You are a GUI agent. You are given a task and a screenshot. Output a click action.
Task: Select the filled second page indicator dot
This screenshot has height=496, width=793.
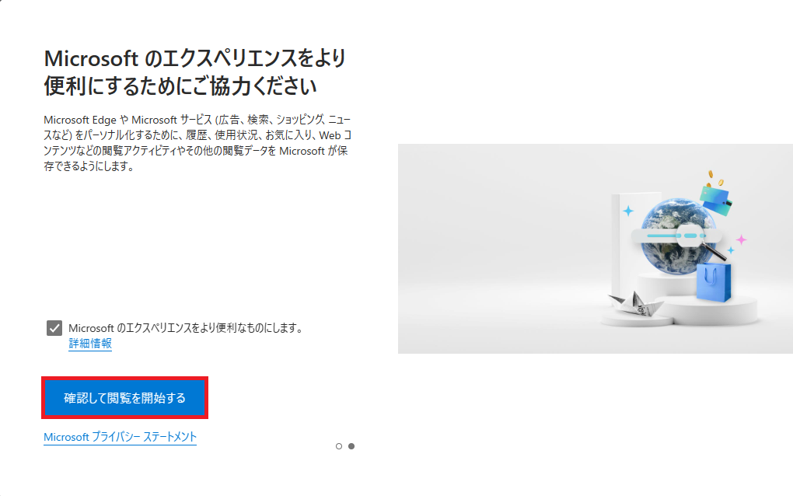click(351, 446)
